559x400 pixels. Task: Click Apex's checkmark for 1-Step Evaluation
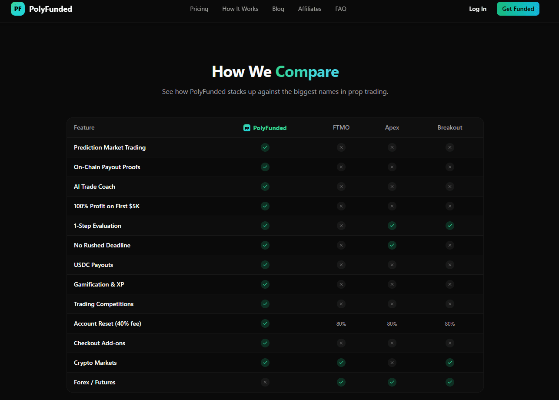[x=392, y=226]
